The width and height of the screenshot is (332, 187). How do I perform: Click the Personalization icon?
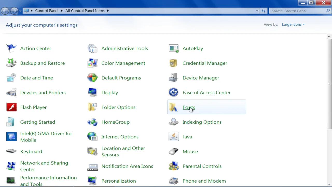tap(93, 181)
